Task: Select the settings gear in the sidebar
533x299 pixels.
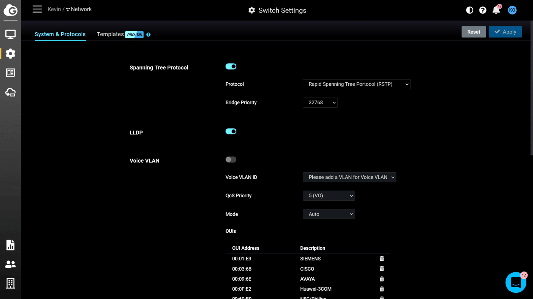Action: click(10, 53)
